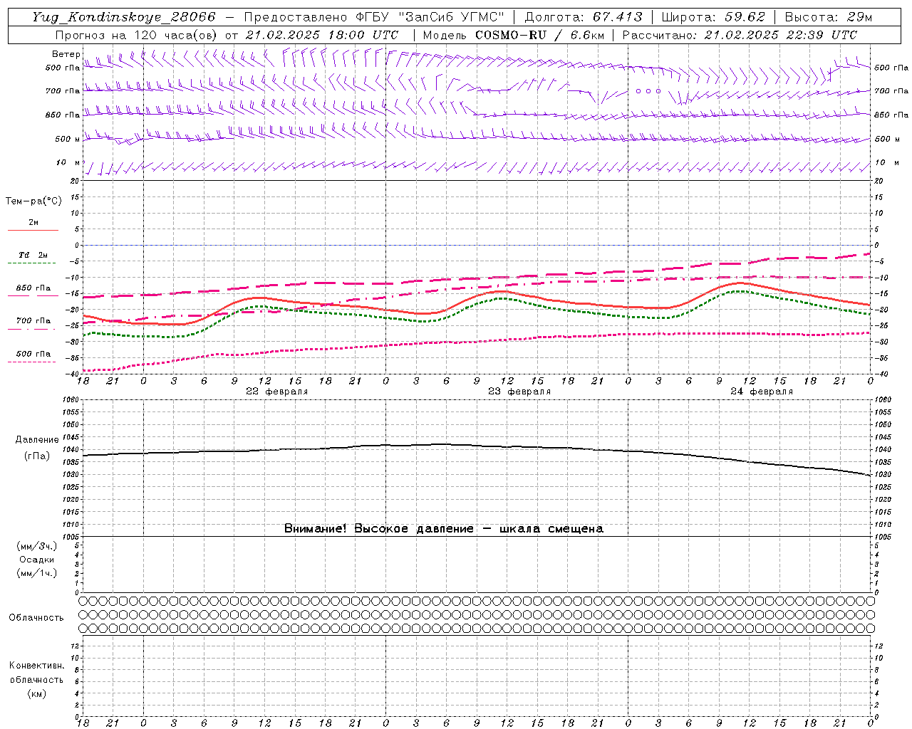912x729 pixels.
Task: Click the high pressure warning Внимание! text
Action: click(443, 528)
